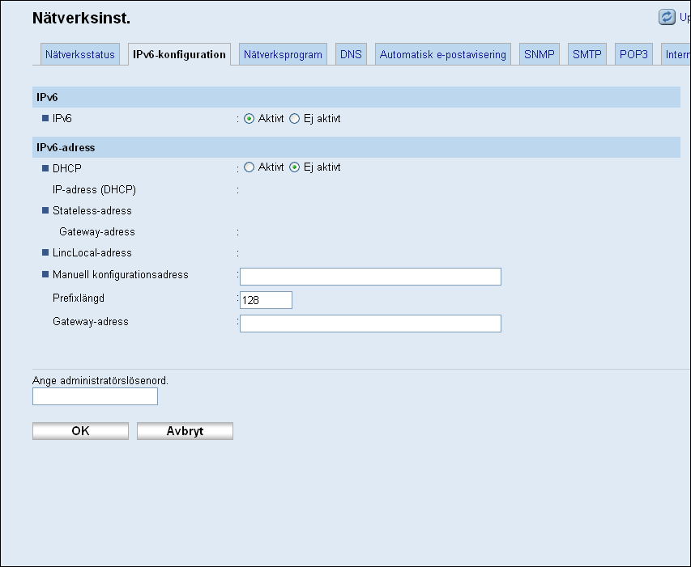This screenshot has height=567, width=691.
Task: Click the Prefixlängd field showing 128
Action: (x=266, y=300)
